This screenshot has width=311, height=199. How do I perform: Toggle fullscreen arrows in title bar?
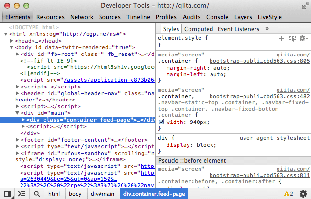click(305, 6)
